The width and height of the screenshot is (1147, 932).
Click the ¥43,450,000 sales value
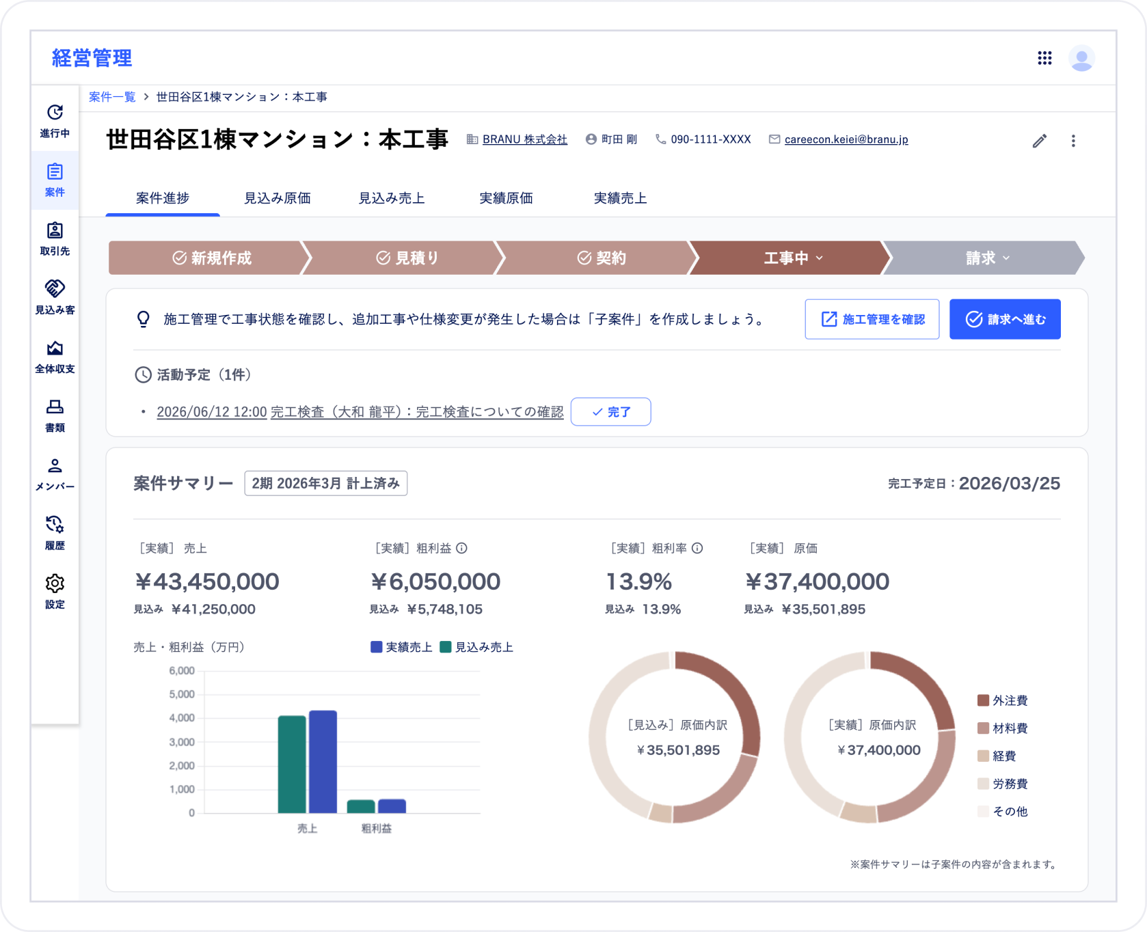click(207, 581)
